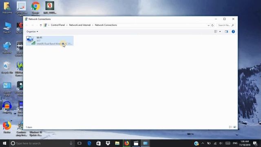This screenshot has width=261, height=147.
Task: Open the Network desktop icon
Action: point(7,48)
